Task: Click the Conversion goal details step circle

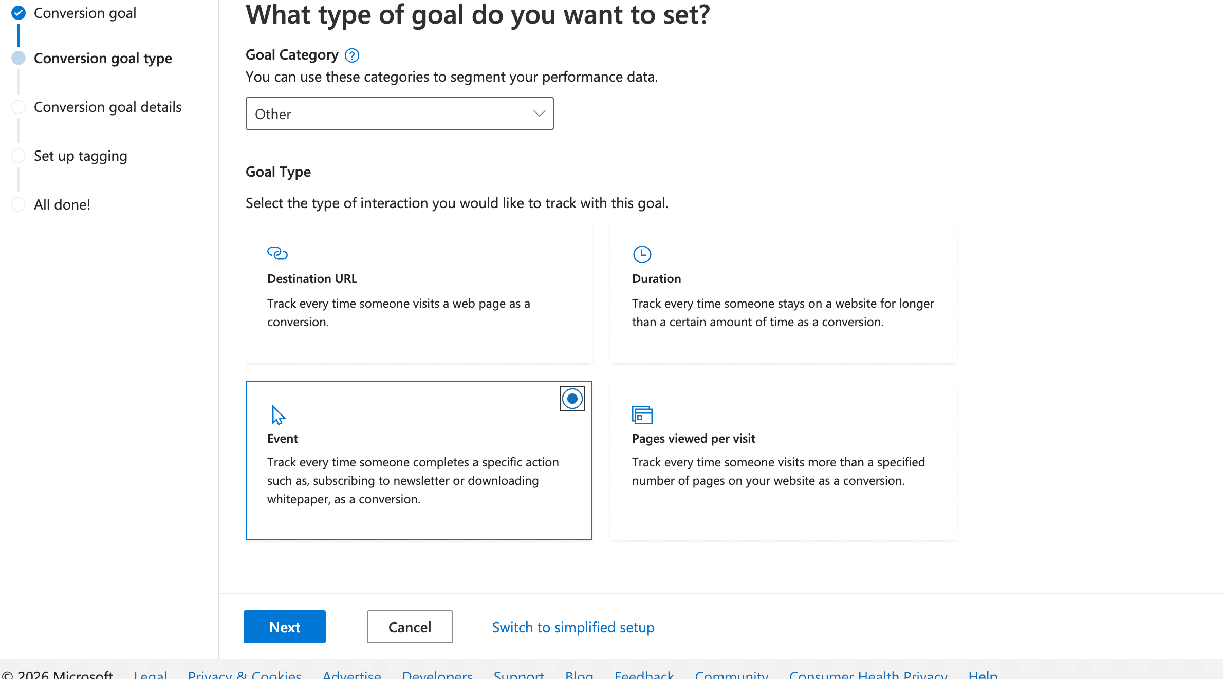Action: tap(18, 106)
